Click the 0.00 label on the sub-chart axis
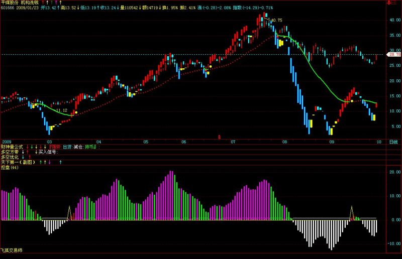 [396, 220]
